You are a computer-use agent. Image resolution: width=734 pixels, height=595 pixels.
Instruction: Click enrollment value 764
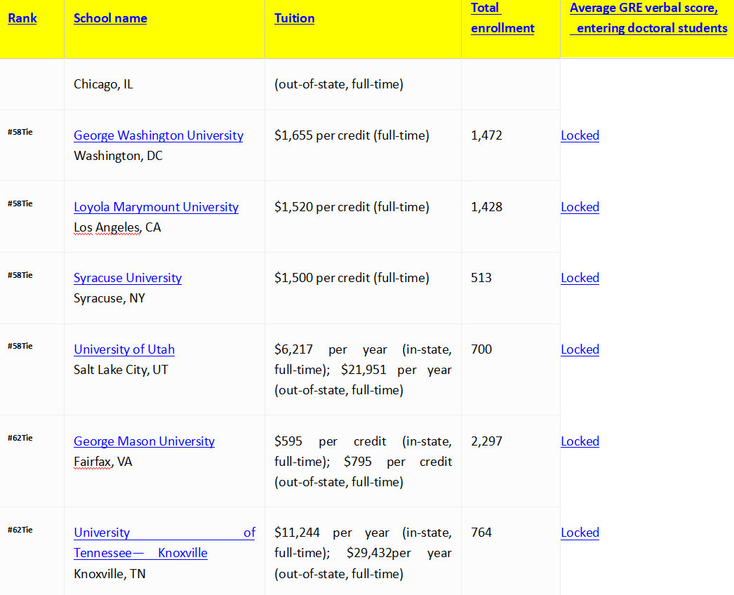[x=481, y=533]
